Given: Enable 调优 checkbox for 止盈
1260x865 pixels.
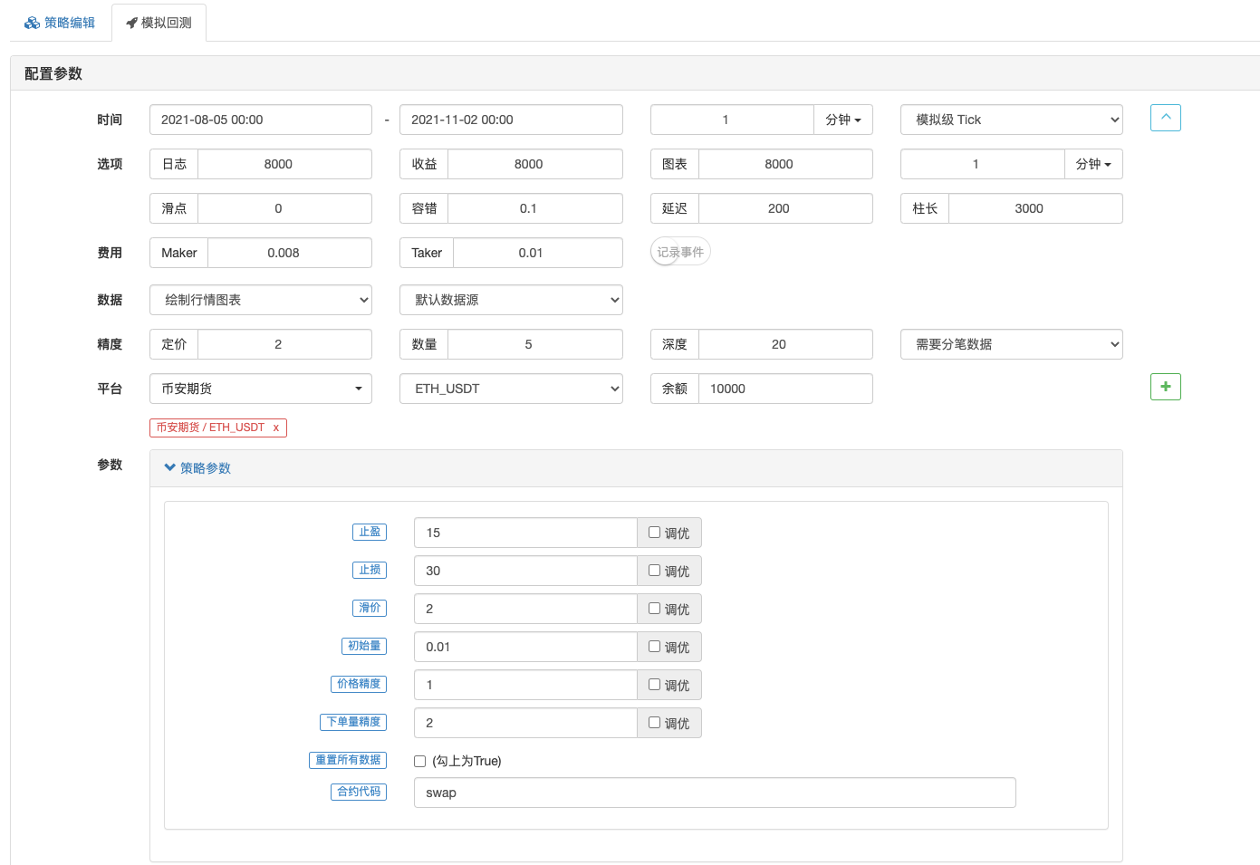Looking at the screenshot, I should coord(654,533).
